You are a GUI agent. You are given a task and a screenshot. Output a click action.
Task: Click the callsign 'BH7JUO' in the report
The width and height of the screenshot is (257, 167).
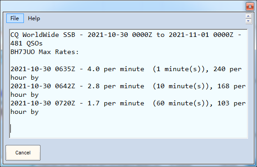pos(23,52)
